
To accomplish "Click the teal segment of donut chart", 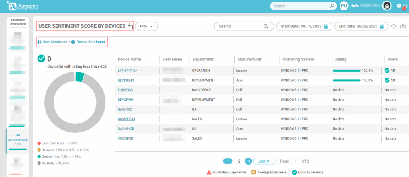I will (x=80, y=77).
